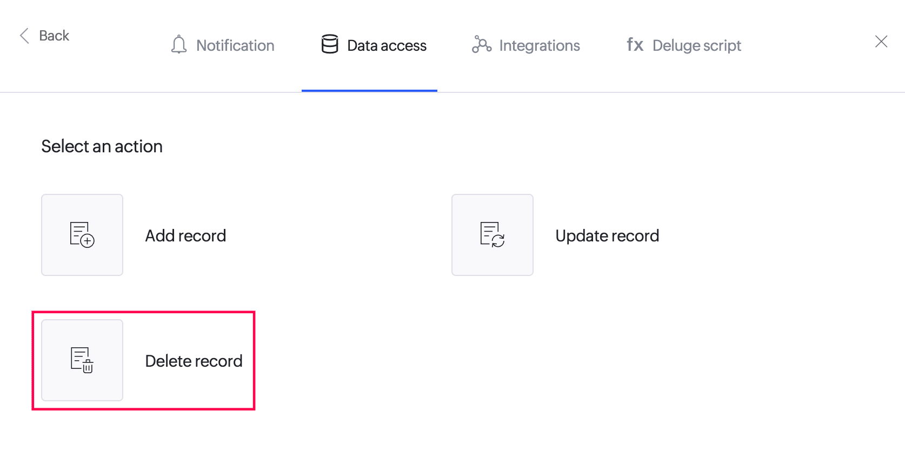Image resolution: width=905 pixels, height=458 pixels.
Task: Click the Data access database icon
Action: coord(330,44)
